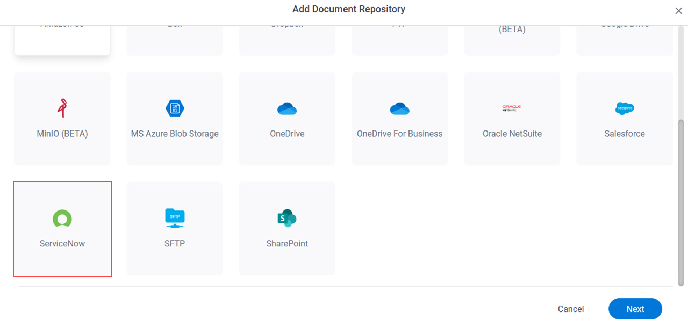Screen dimensions: 688x327
Task: Click the MS Azure Blob Storage label
Action: [x=175, y=134]
